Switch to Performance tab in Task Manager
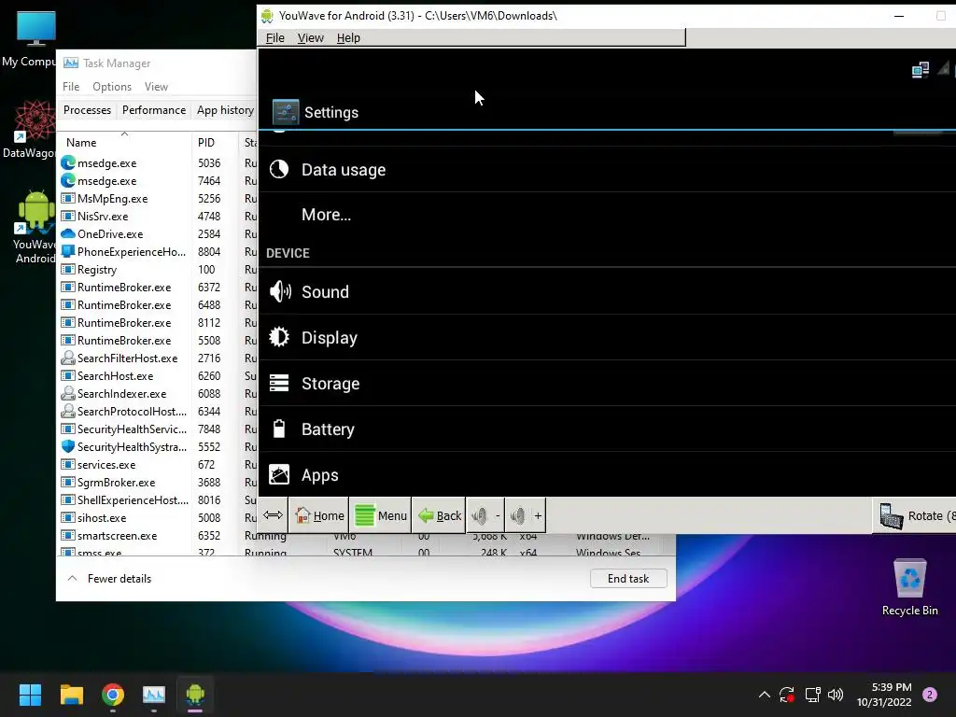This screenshot has width=956, height=717. click(154, 110)
